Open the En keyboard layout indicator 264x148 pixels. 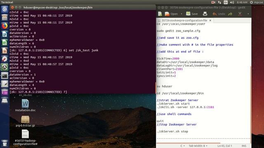tap(226, 2)
